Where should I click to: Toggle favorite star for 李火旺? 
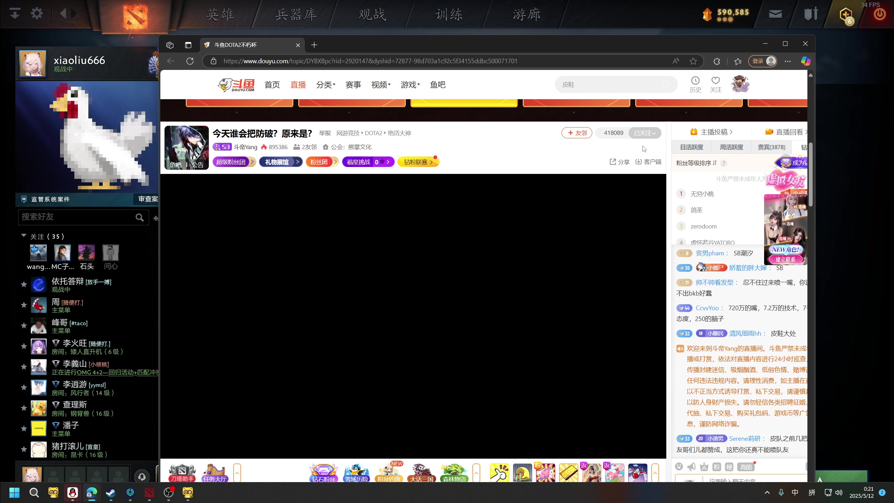pyautogui.click(x=24, y=346)
